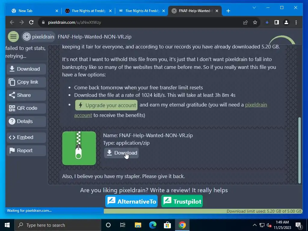This screenshot has width=308, height=231.
Task: Open notification center icon
Action: (298, 225)
